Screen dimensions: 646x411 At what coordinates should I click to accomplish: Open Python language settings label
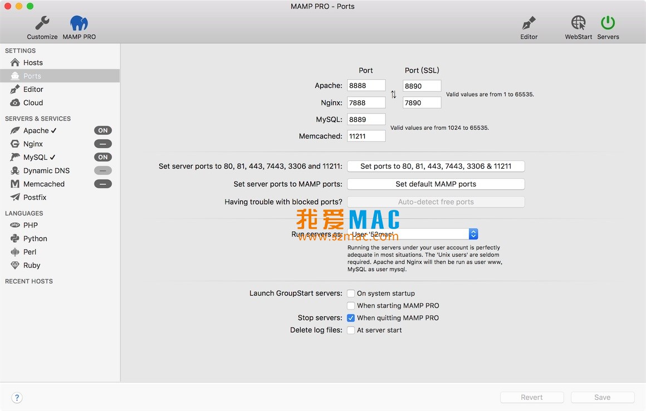pos(35,238)
